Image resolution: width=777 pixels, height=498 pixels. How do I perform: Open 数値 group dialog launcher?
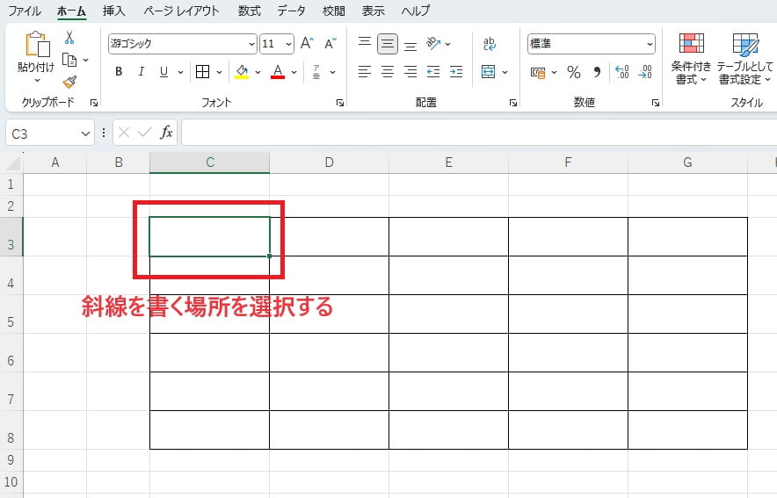click(x=656, y=103)
